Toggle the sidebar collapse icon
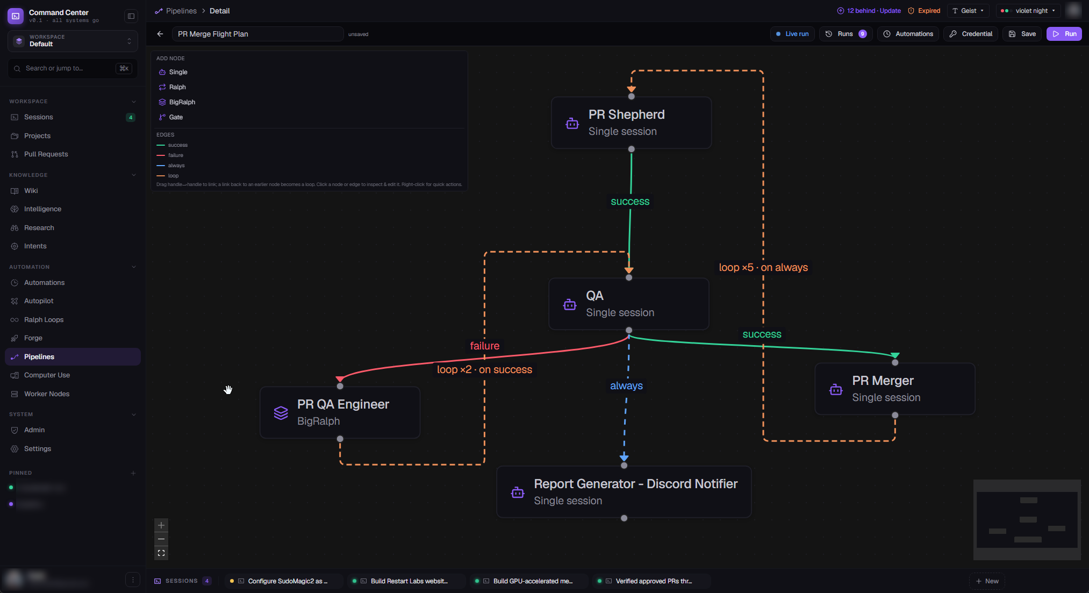 pos(131,16)
